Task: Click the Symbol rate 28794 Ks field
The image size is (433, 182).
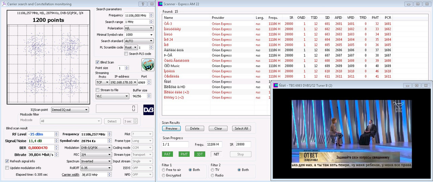Action: [x=96, y=141]
